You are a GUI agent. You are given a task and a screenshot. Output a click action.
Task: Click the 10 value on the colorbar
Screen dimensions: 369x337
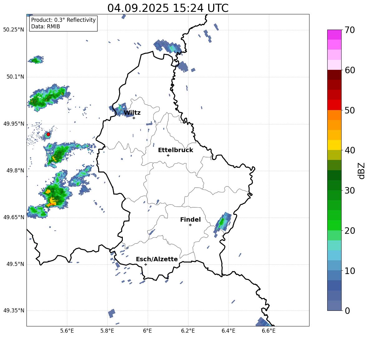349,271
